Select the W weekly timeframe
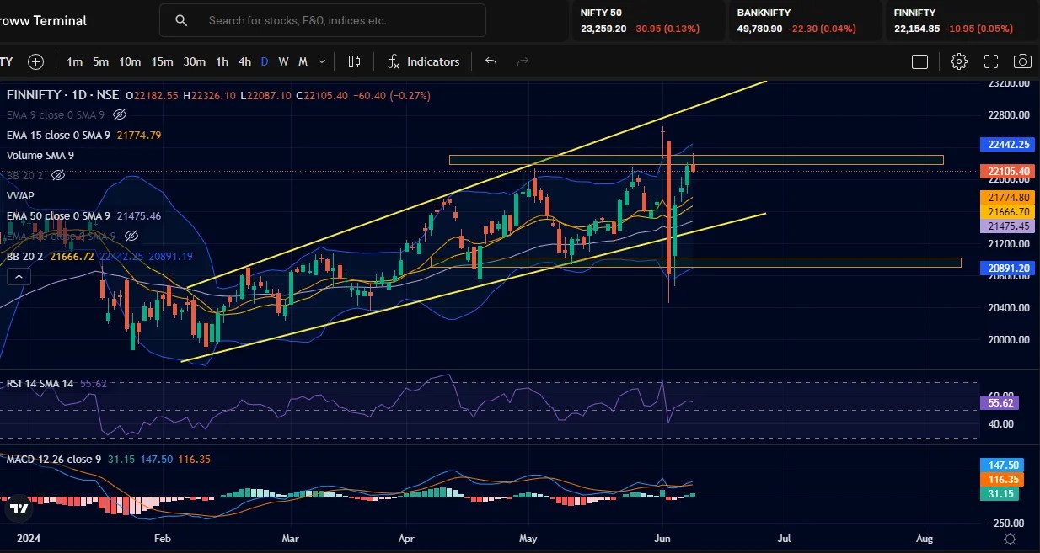Viewport: 1040px width, 553px height. click(283, 61)
